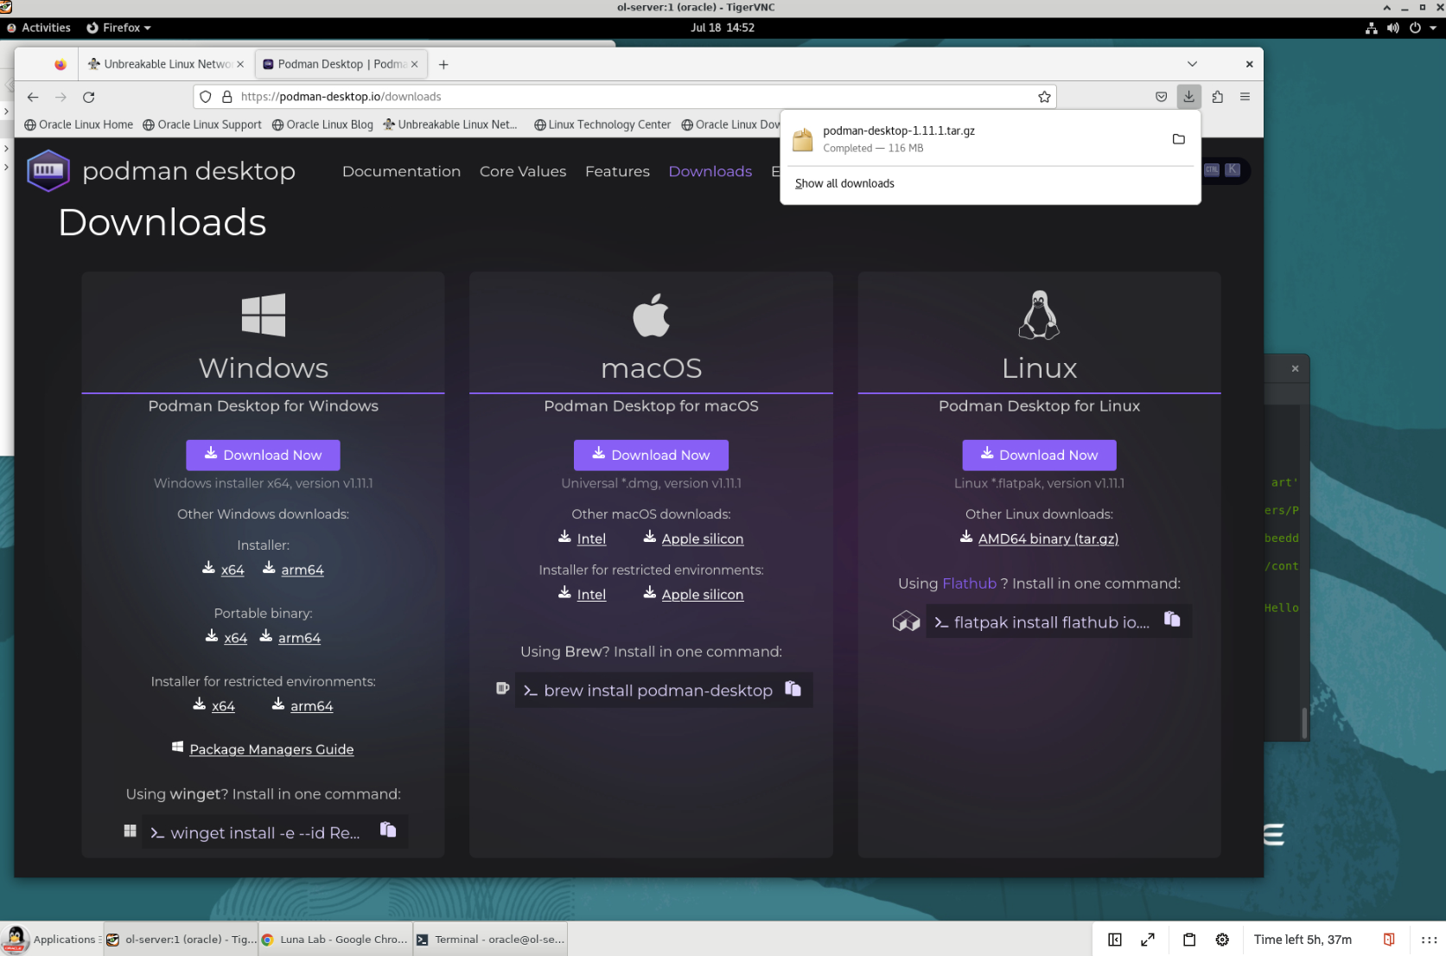Viewport: 1446px width, 956px height.
Task: Click the terminal window scrollbar behind Firefox
Action: 1304,723
